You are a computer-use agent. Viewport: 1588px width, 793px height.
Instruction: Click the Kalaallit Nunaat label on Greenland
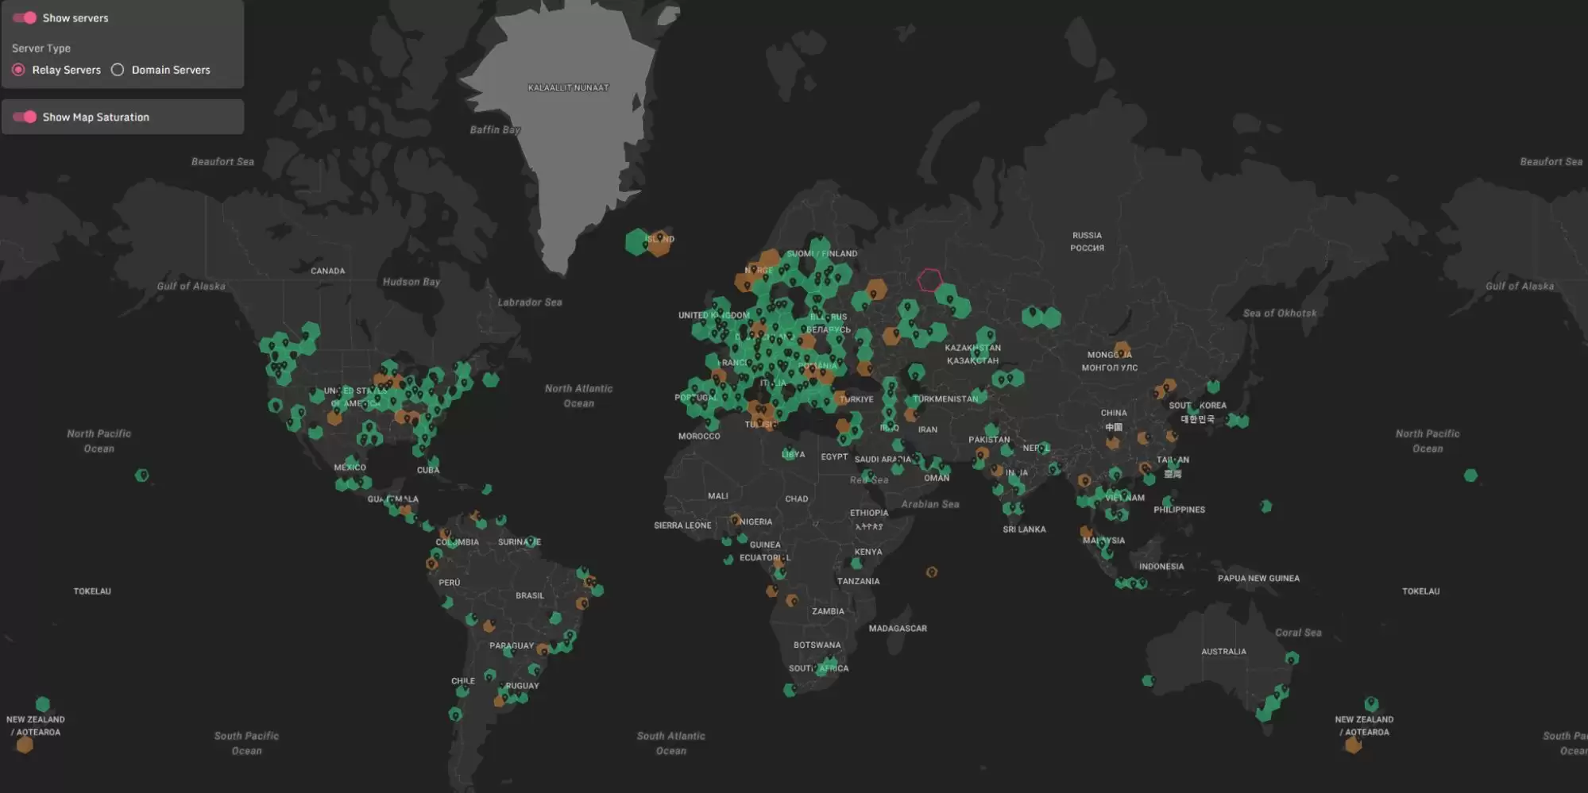(568, 87)
